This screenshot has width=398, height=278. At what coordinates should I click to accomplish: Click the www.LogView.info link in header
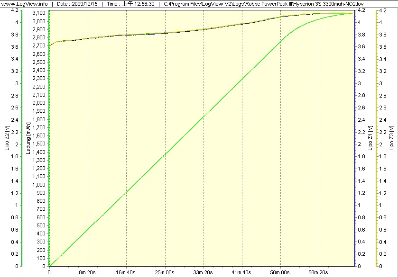click(x=25, y=3)
